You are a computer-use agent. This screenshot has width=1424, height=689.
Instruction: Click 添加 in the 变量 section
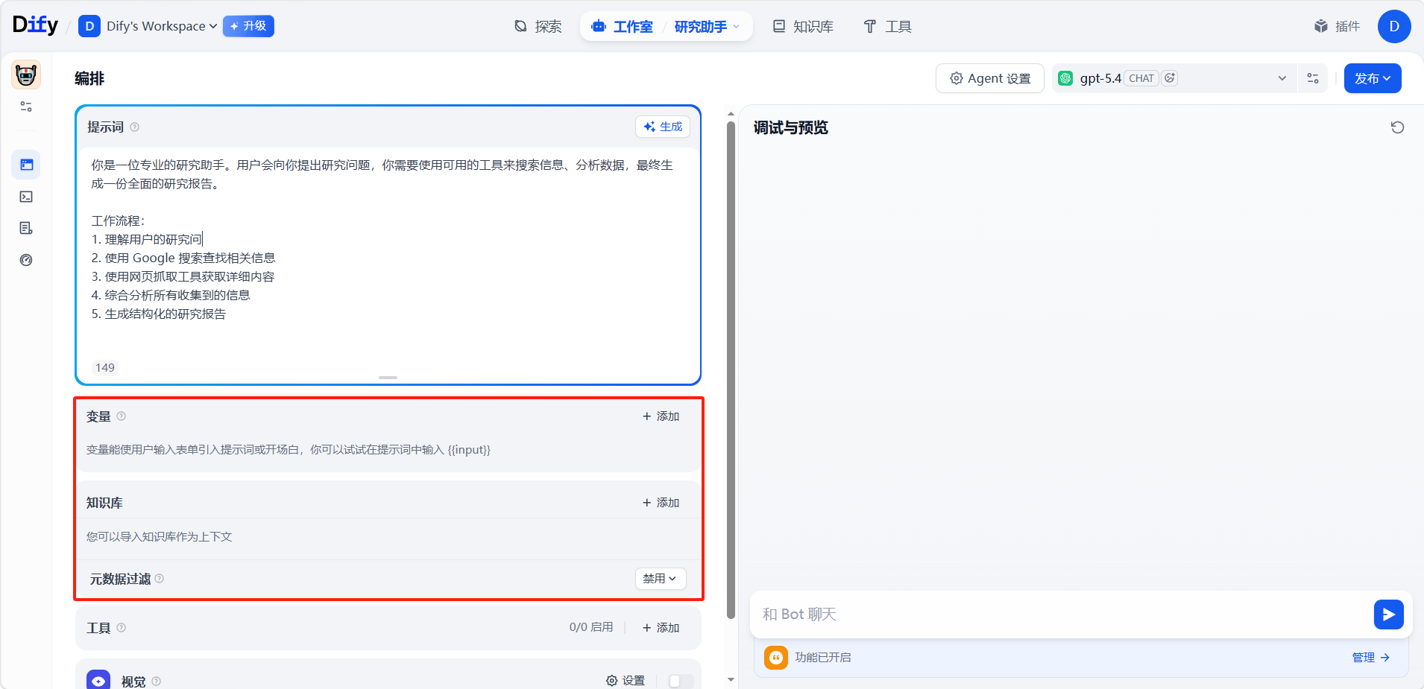[x=661, y=416]
